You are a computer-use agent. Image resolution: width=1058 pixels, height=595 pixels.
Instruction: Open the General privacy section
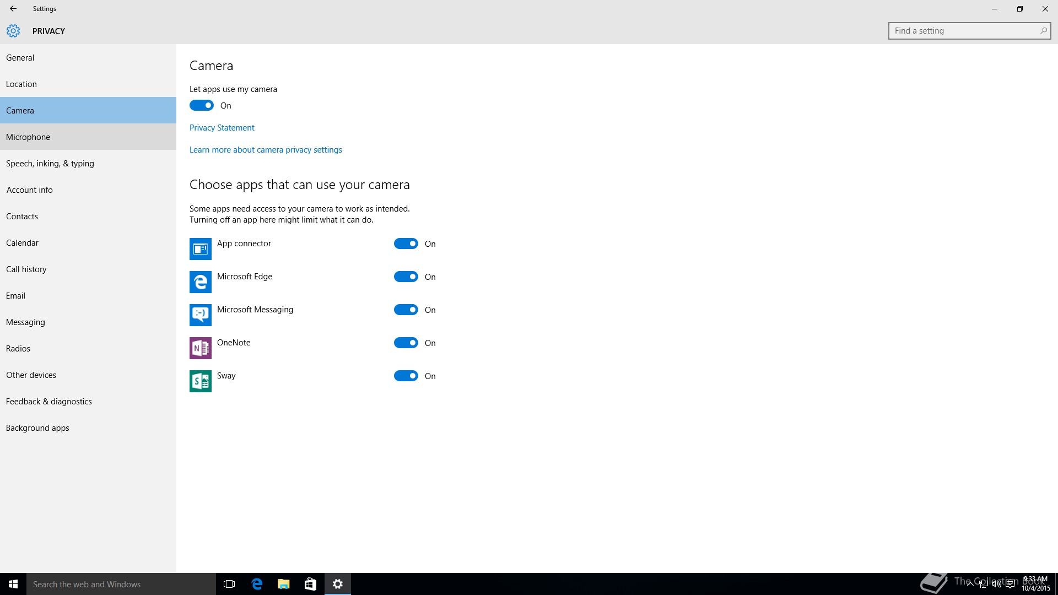tap(88, 57)
